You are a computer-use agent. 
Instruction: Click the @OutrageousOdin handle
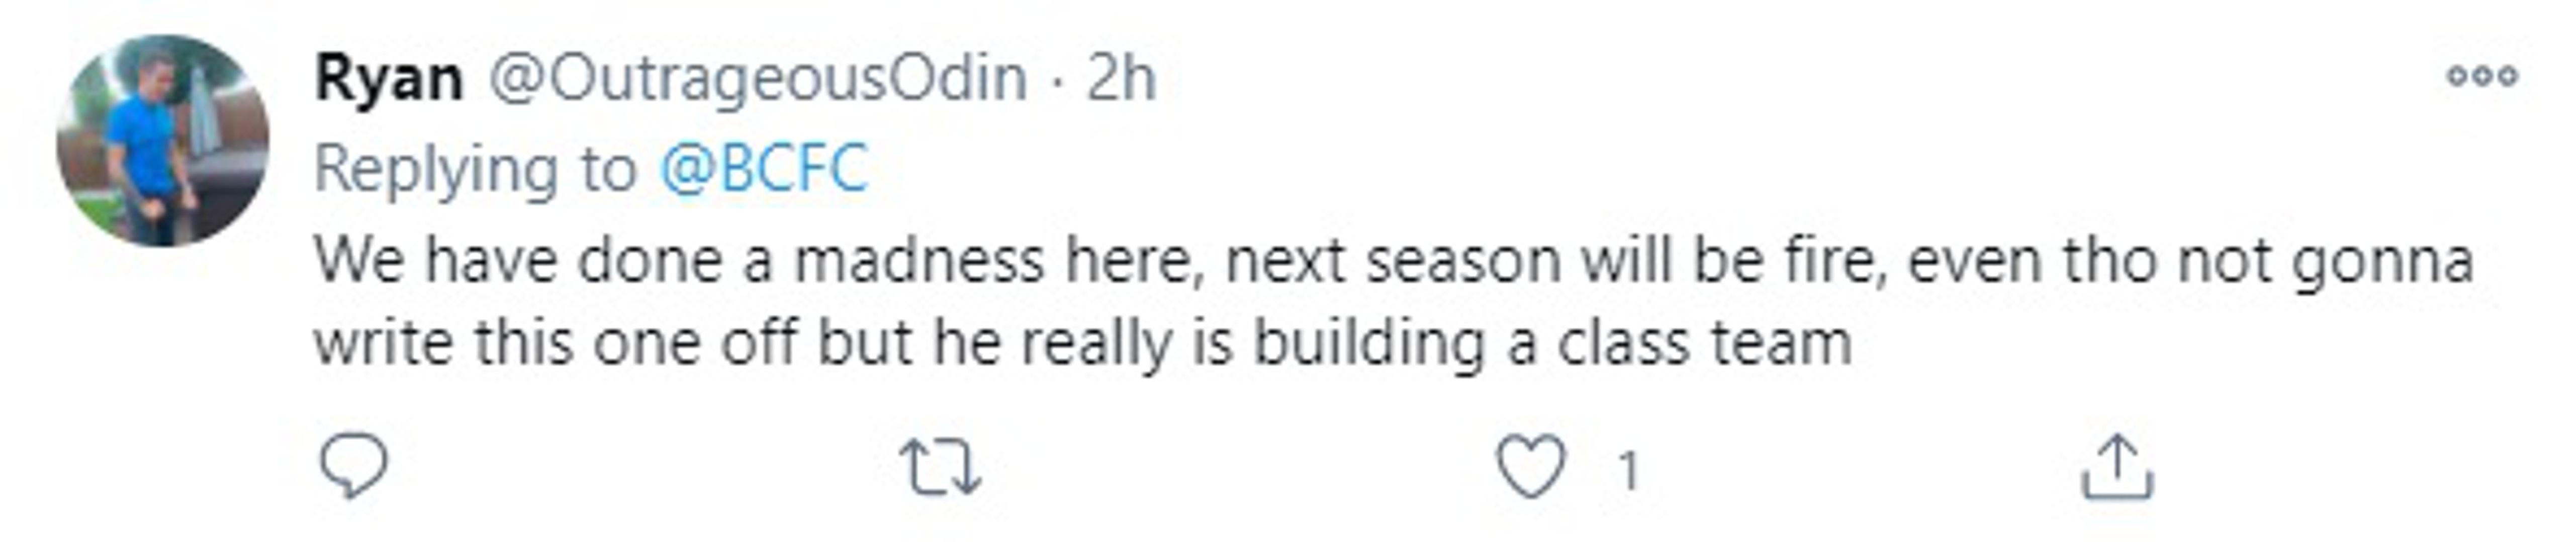pyautogui.click(x=757, y=78)
